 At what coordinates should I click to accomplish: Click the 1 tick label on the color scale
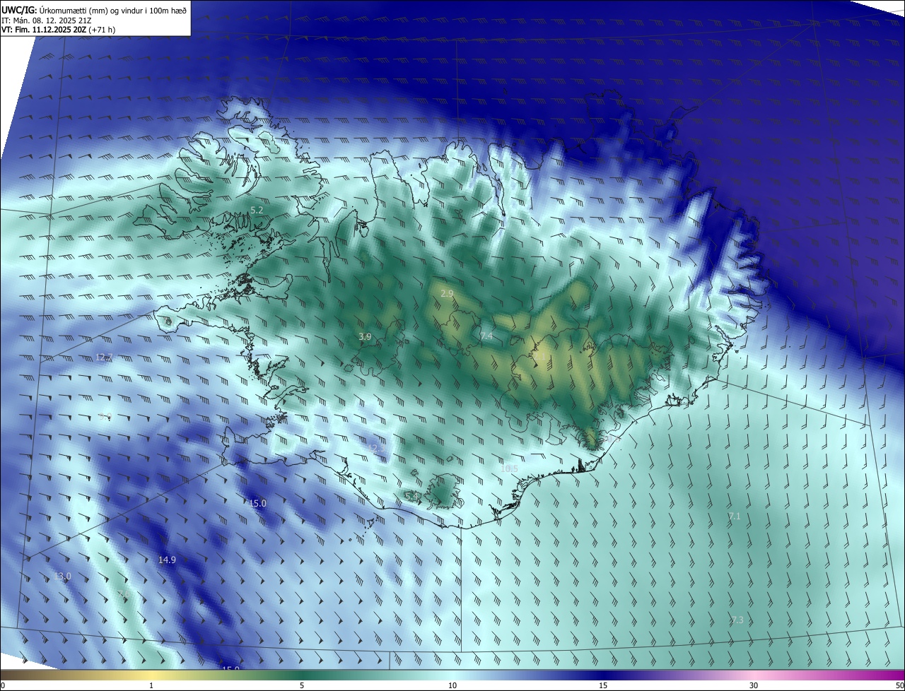pos(151,686)
